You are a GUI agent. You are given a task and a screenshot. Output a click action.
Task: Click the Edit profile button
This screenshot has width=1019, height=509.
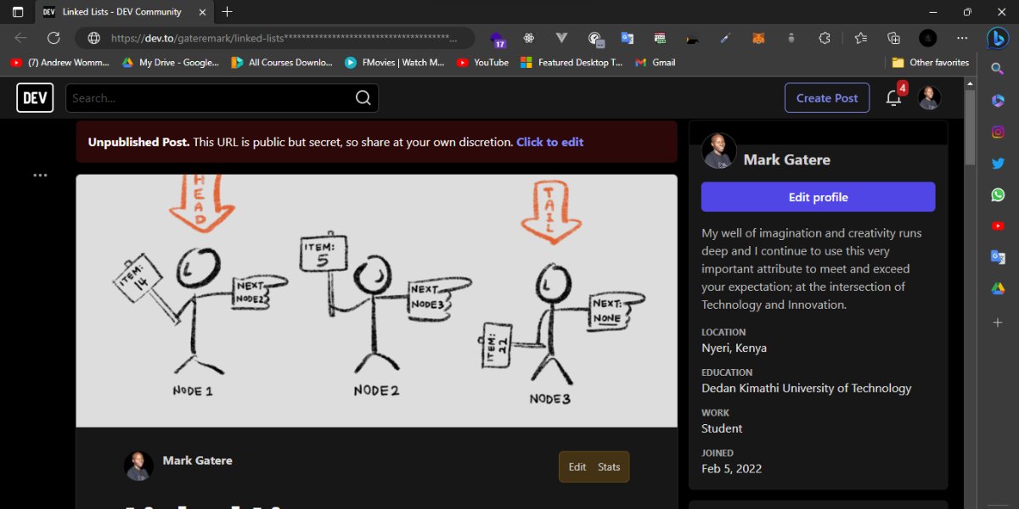click(818, 197)
